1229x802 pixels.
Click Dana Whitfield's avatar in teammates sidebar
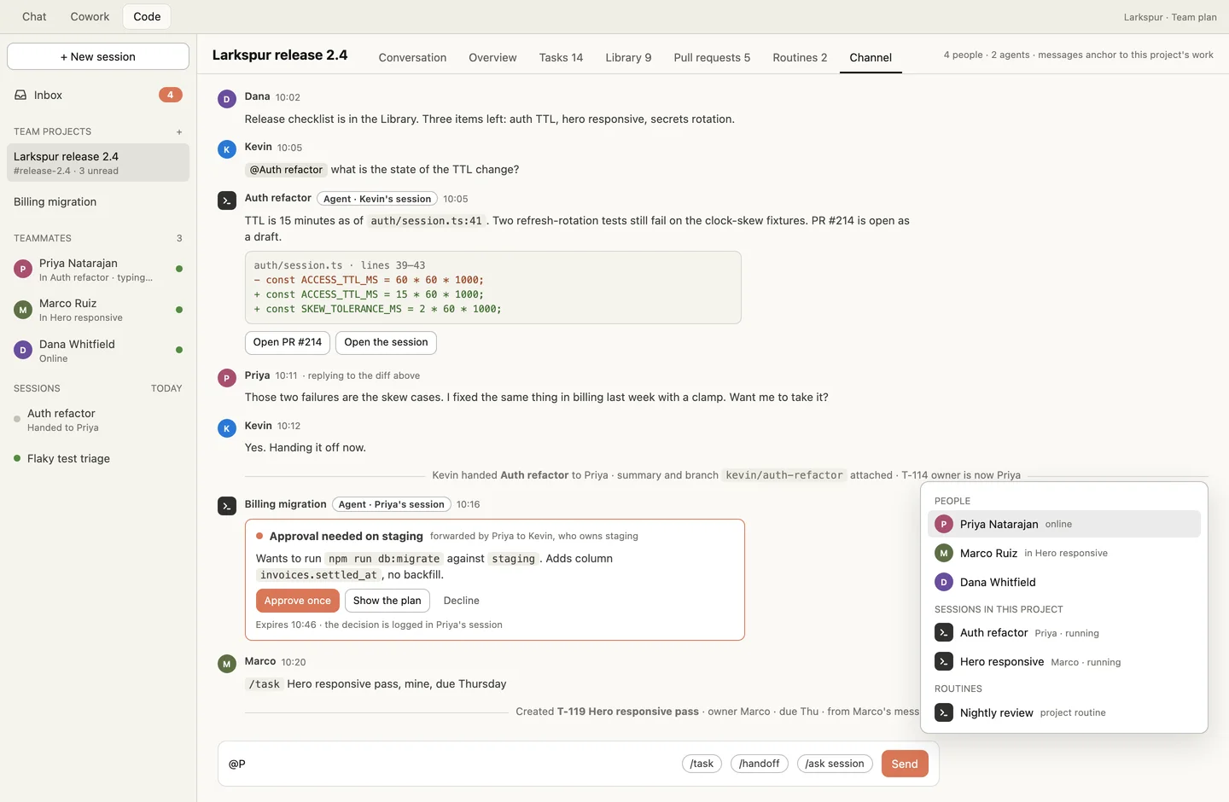pyautogui.click(x=23, y=350)
